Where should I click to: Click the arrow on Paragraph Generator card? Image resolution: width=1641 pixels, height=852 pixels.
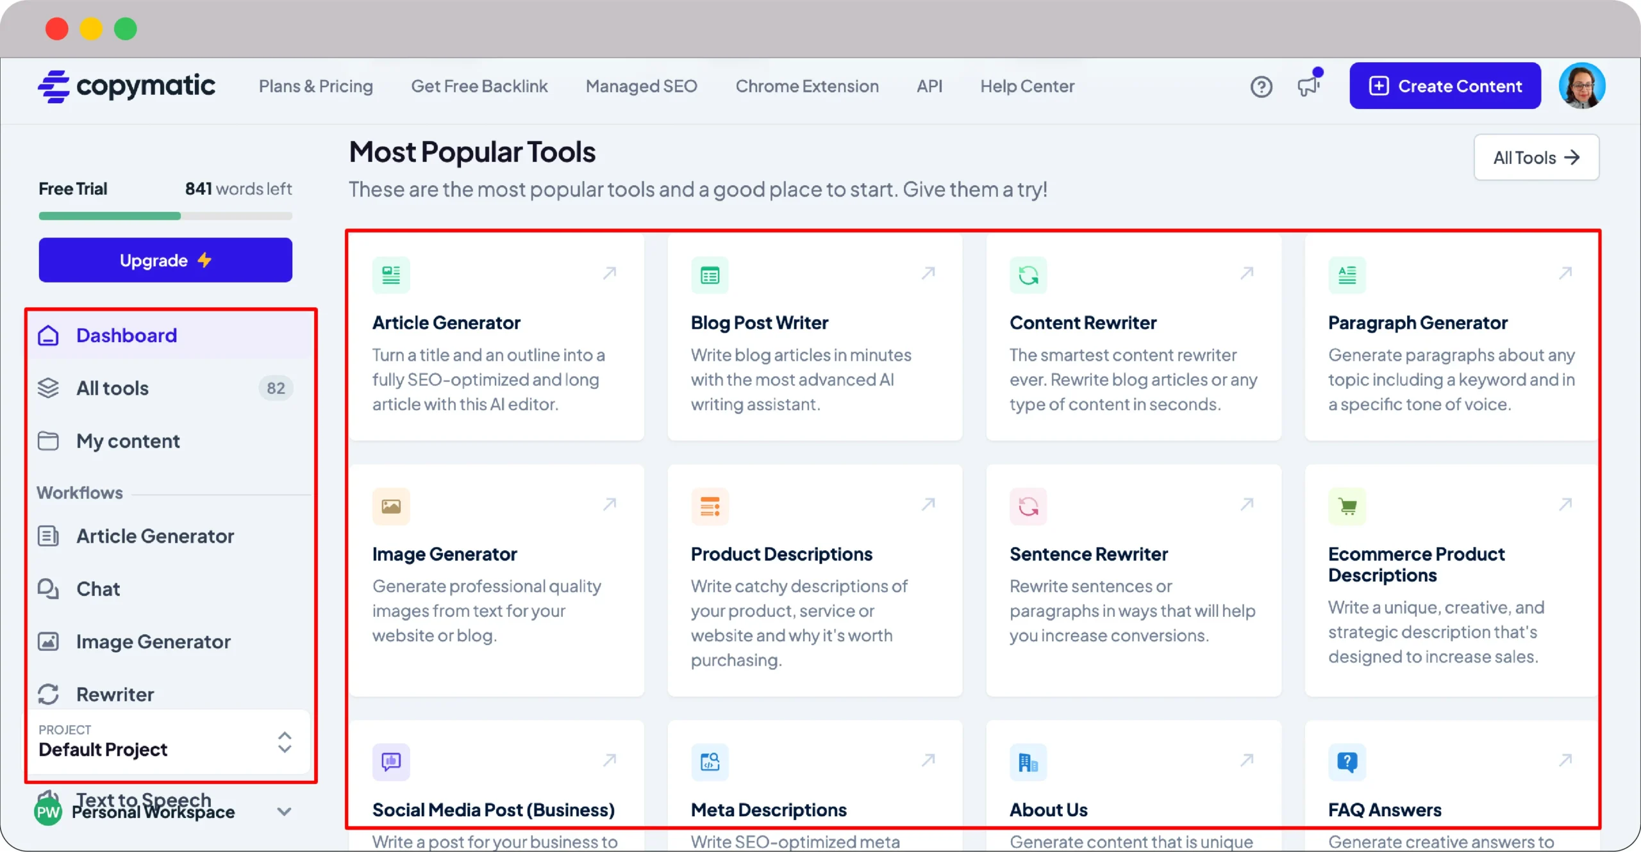(1565, 273)
